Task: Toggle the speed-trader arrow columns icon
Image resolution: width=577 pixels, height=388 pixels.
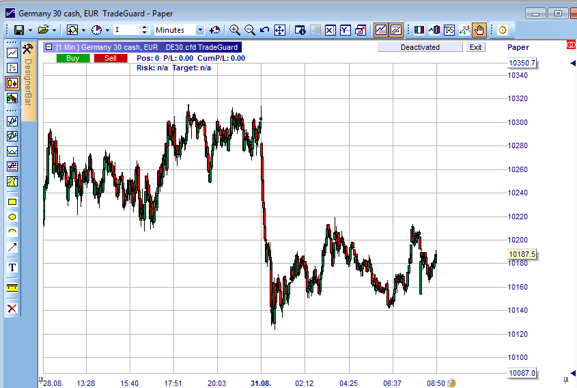Action: click(434, 30)
